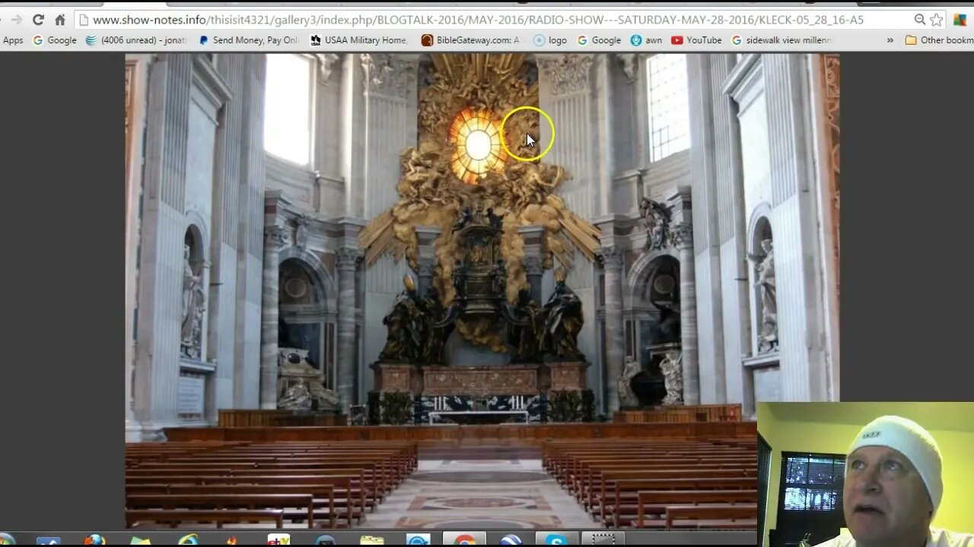Click the extension icon right of the star
974x547 pixels.
(x=960, y=20)
